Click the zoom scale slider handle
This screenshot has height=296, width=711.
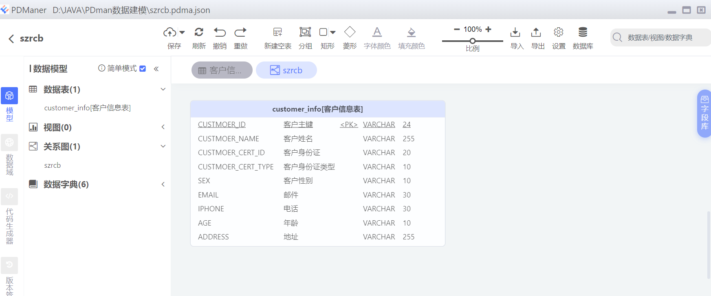473,41
